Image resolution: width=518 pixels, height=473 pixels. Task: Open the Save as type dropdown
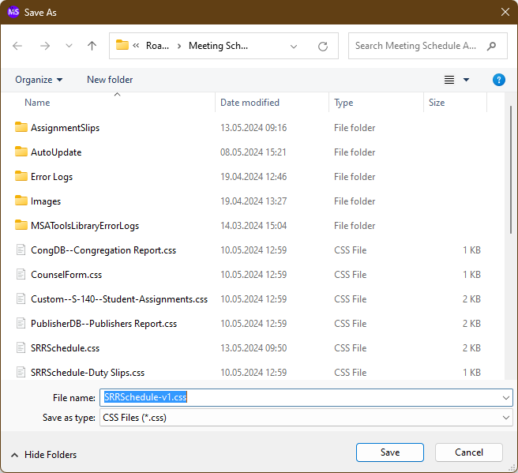tap(505, 418)
